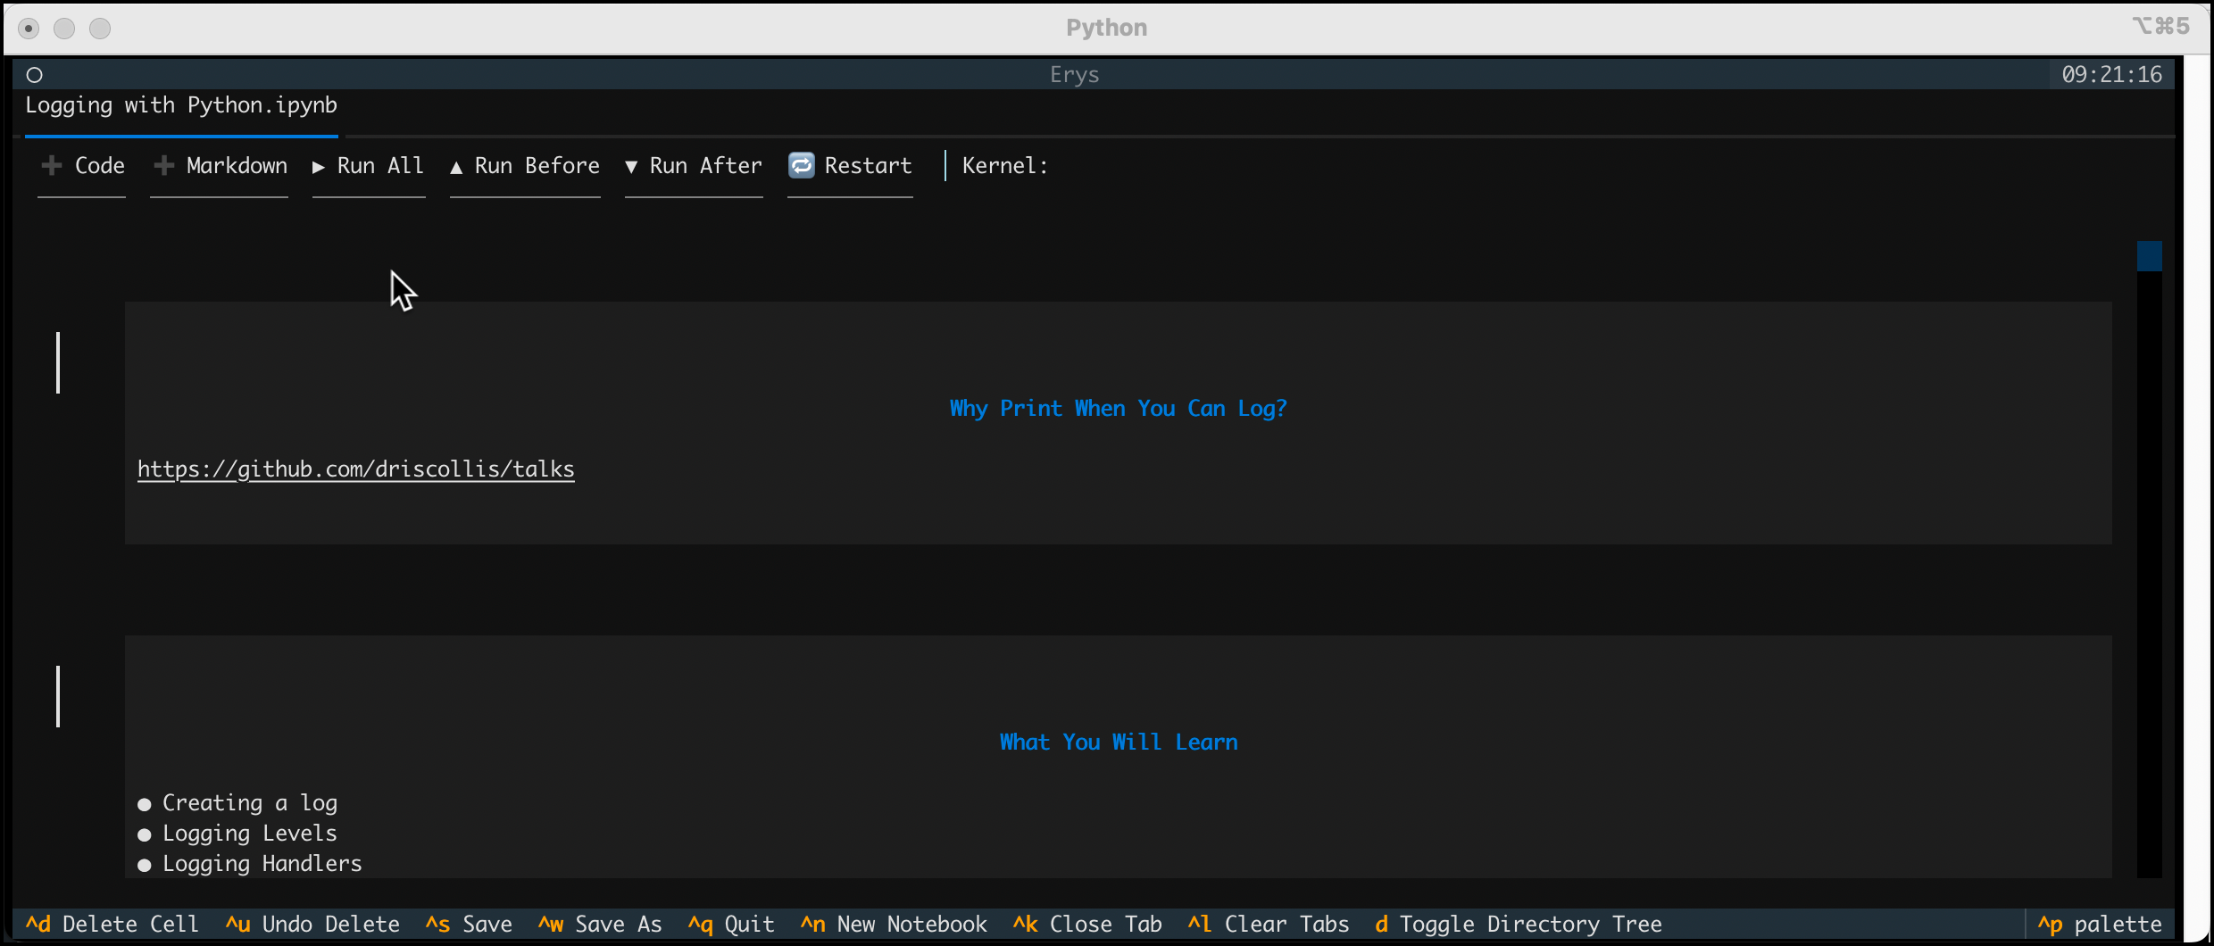Click the circle icon in header bar
The image size is (2214, 946).
click(x=35, y=75)
